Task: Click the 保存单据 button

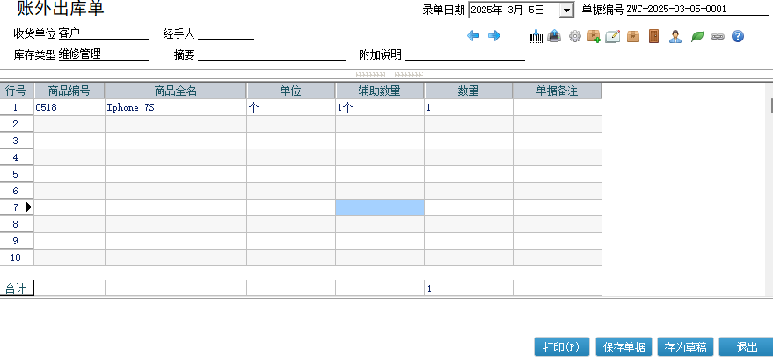Action: [x=624, y=347]
